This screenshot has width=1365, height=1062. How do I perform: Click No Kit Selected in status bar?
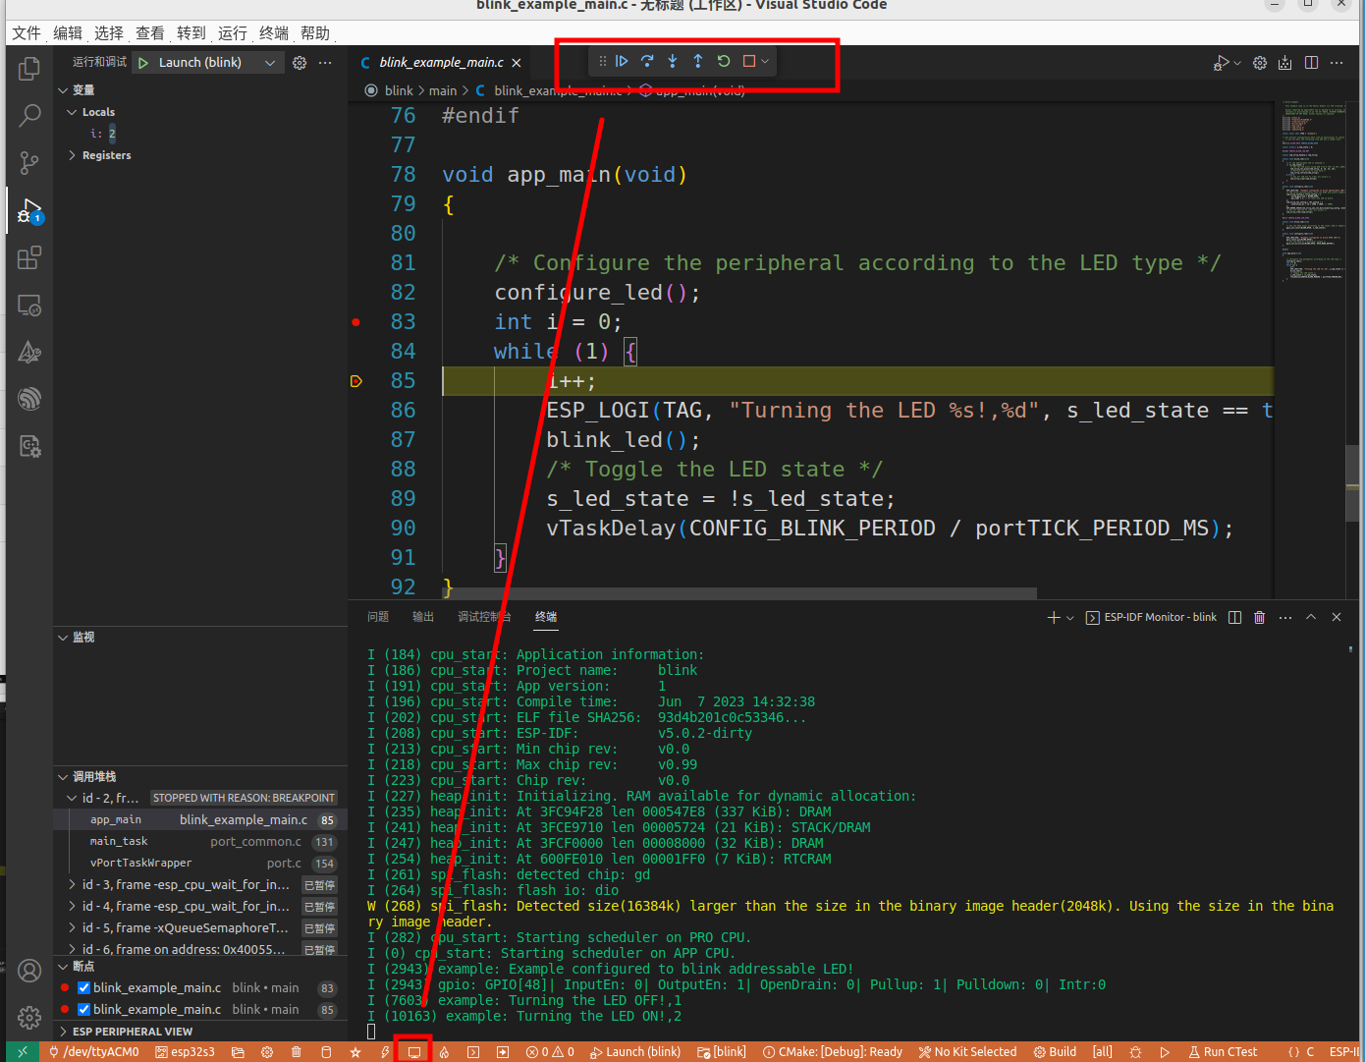[968, 1051]
